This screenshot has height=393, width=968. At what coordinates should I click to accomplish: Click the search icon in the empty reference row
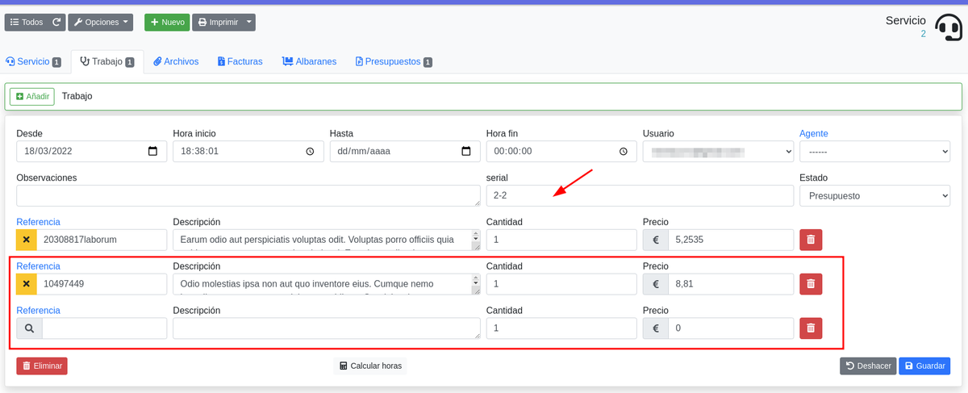29,328
